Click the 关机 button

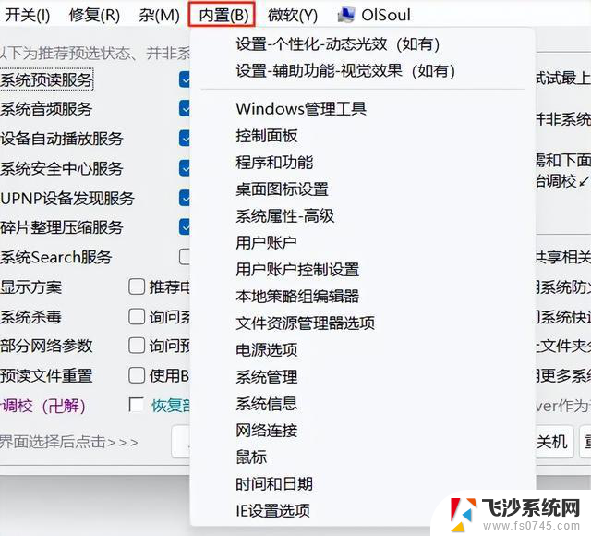(x=552, y=442)
